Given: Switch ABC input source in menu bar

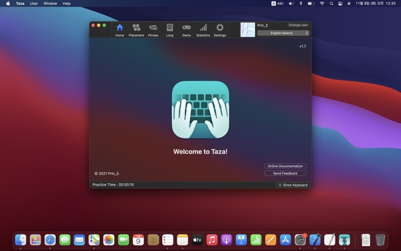Looking at the screenshot, I should pyautogui.click(x=278, y=4).
